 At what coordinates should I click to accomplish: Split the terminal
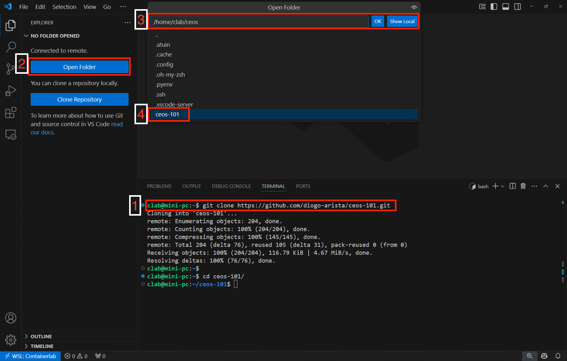pyautogui.click(x=512, y=186)
